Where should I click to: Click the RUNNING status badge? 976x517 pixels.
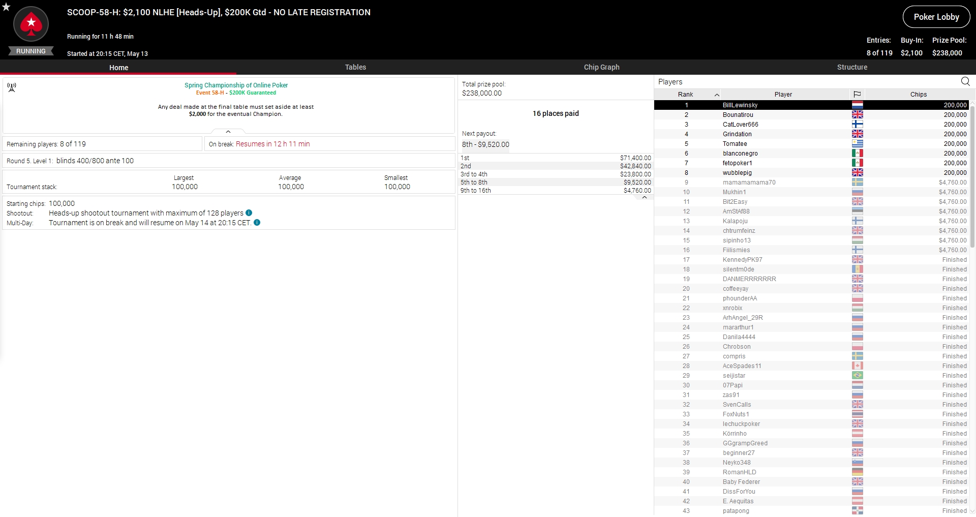(x=31, y=51)
